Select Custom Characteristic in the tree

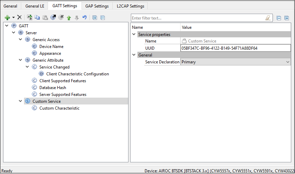pyautogui.click(x=59, y=108)
